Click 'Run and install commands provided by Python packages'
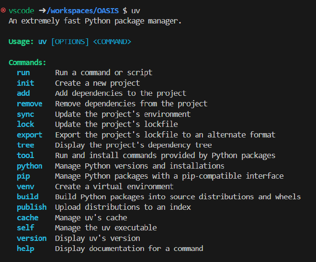 165,156
